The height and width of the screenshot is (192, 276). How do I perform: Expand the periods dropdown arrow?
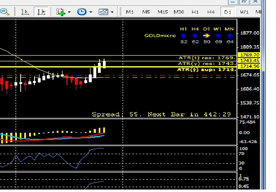pyautogui.click(x=91, y=12)
